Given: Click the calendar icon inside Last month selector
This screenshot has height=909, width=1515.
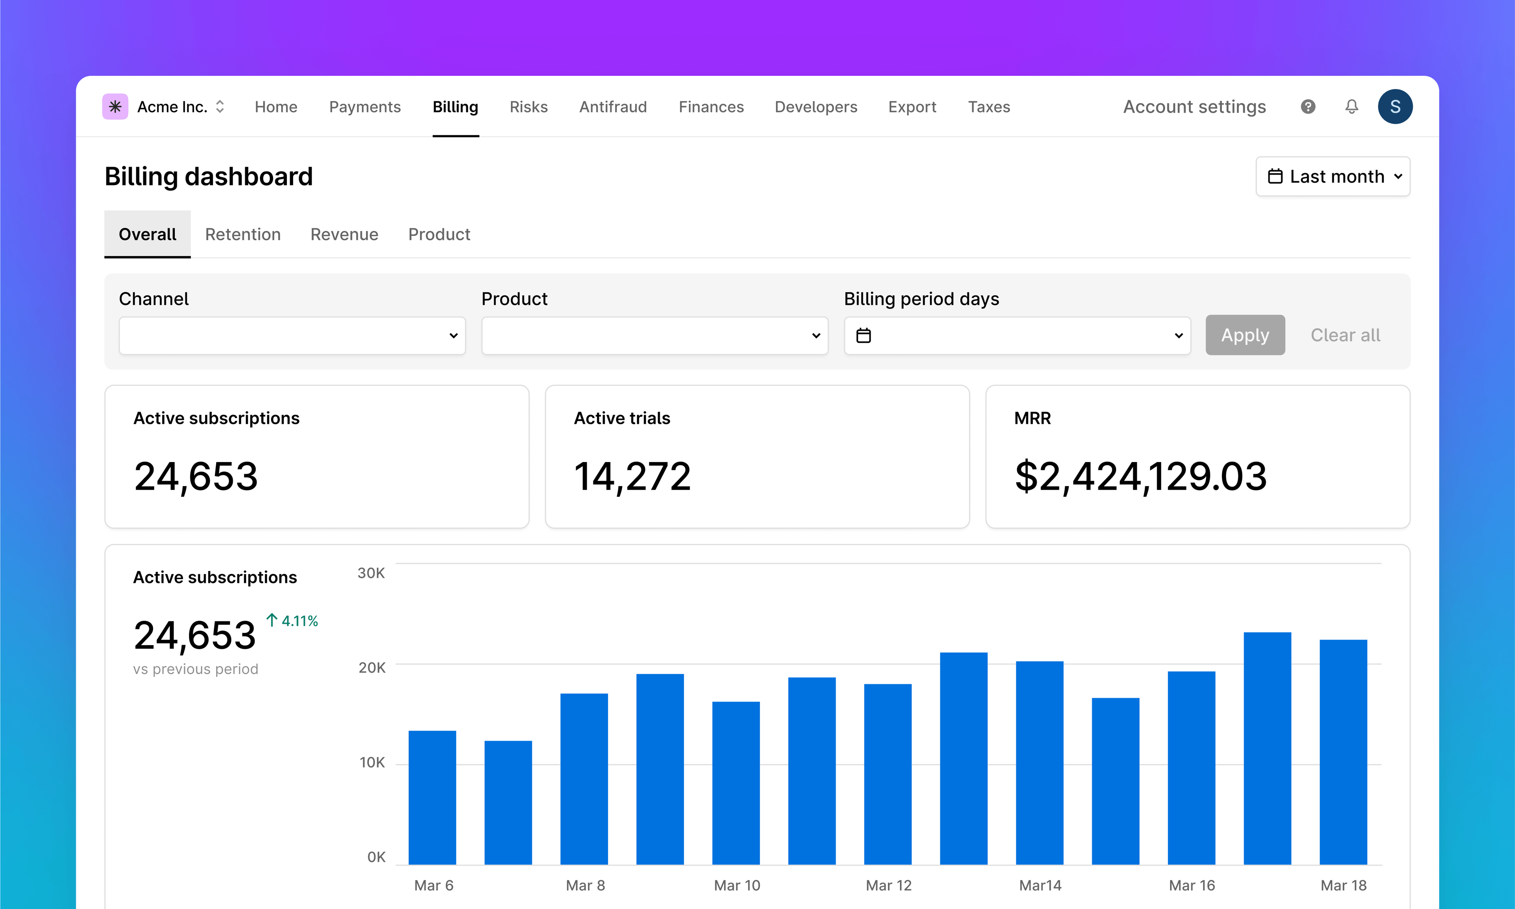Looking at the screenshot, I should point(1276,176).
